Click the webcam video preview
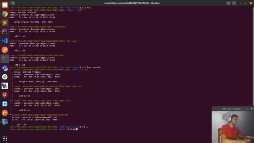Viewport: 254px width, 143px height. tap(233, 127)
